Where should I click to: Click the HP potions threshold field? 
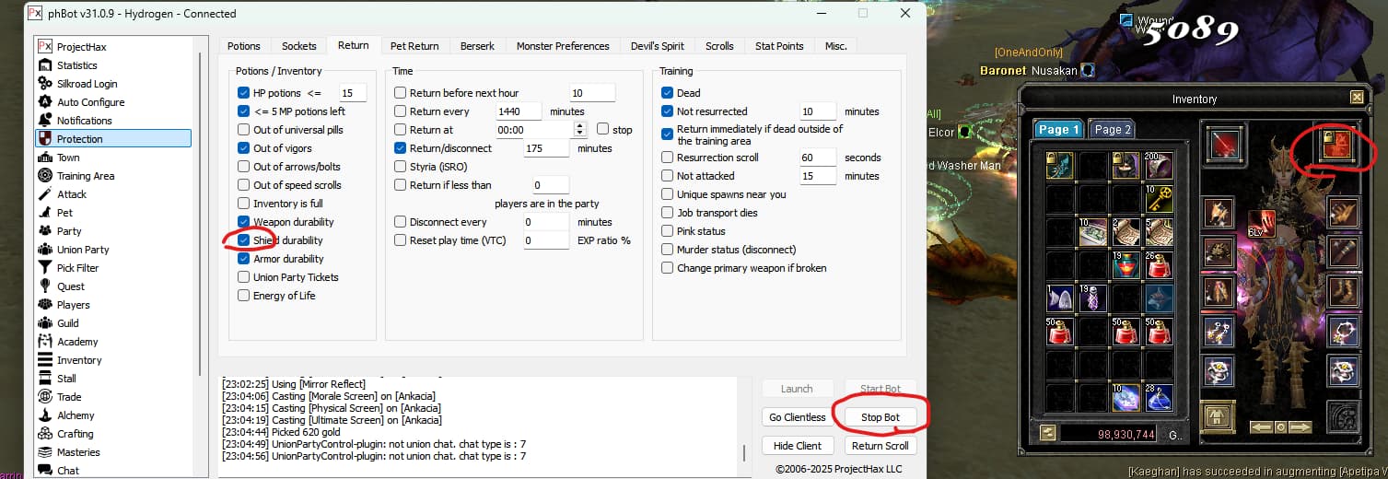pos(352,93)
